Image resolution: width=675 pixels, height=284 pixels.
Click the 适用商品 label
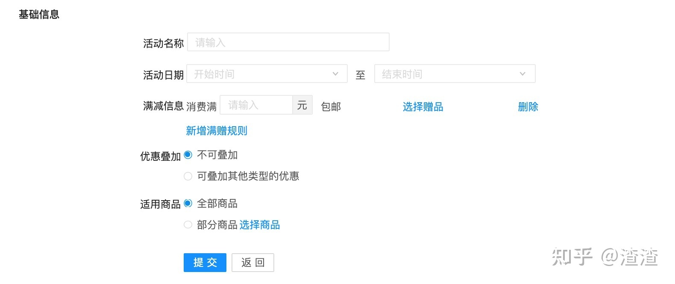161,204
